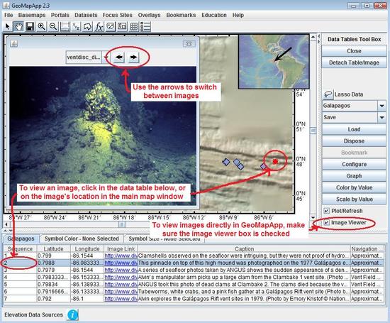Viewport: 390px width, 323px height.
Task: Toggle the map inset icon
Action: 122,26
